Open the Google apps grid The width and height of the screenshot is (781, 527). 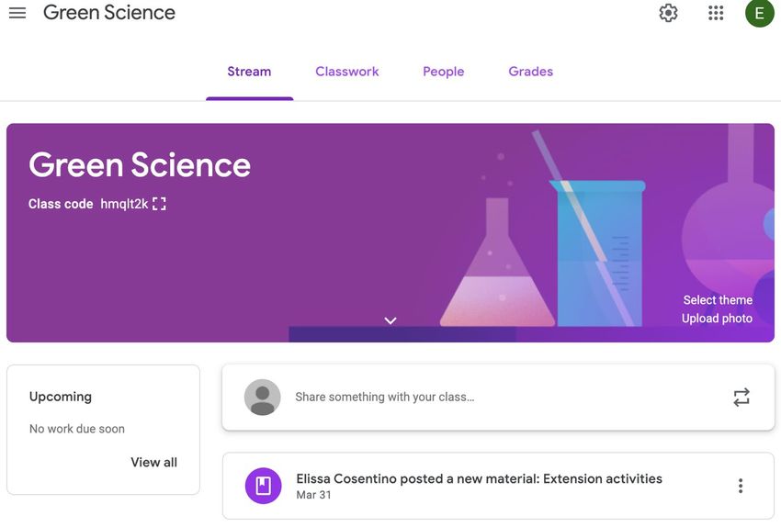[x=716, y=13]
